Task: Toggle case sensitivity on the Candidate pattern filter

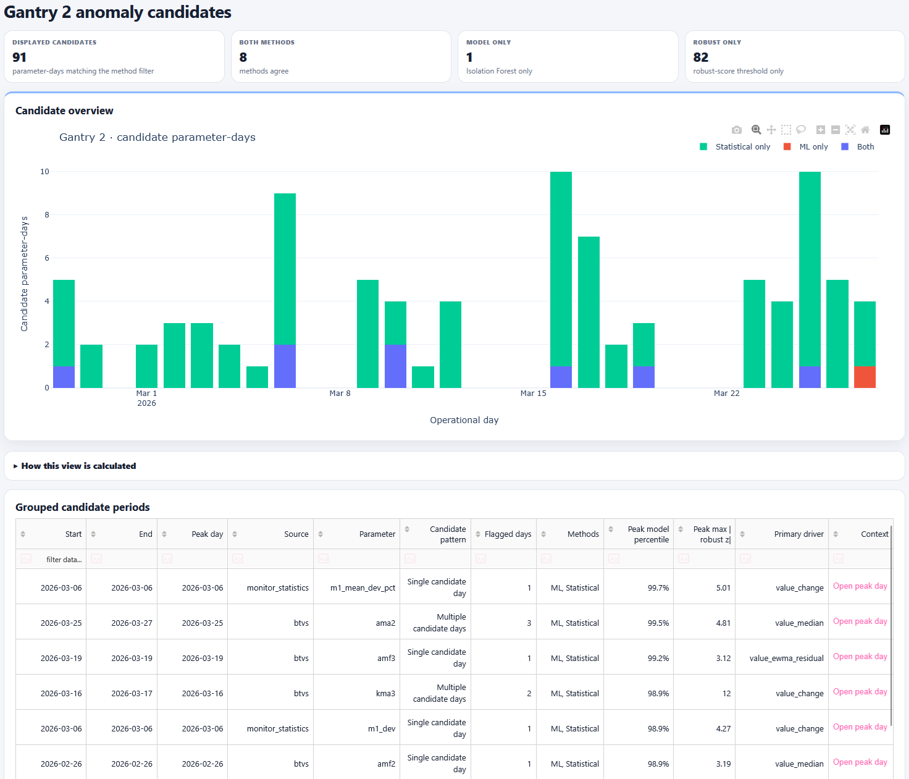Action: click(410, 558)
